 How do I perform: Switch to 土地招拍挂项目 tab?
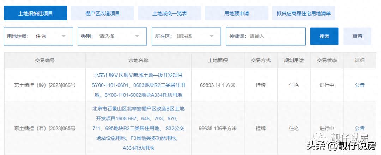[35, 13]
